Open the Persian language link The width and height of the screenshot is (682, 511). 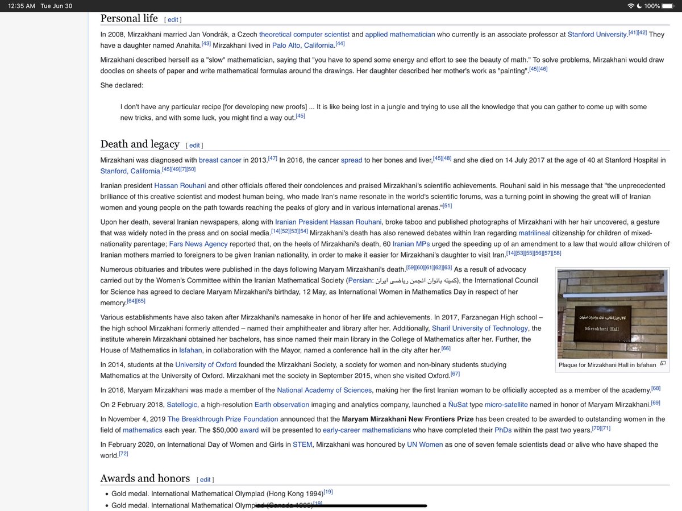(359, 280)
